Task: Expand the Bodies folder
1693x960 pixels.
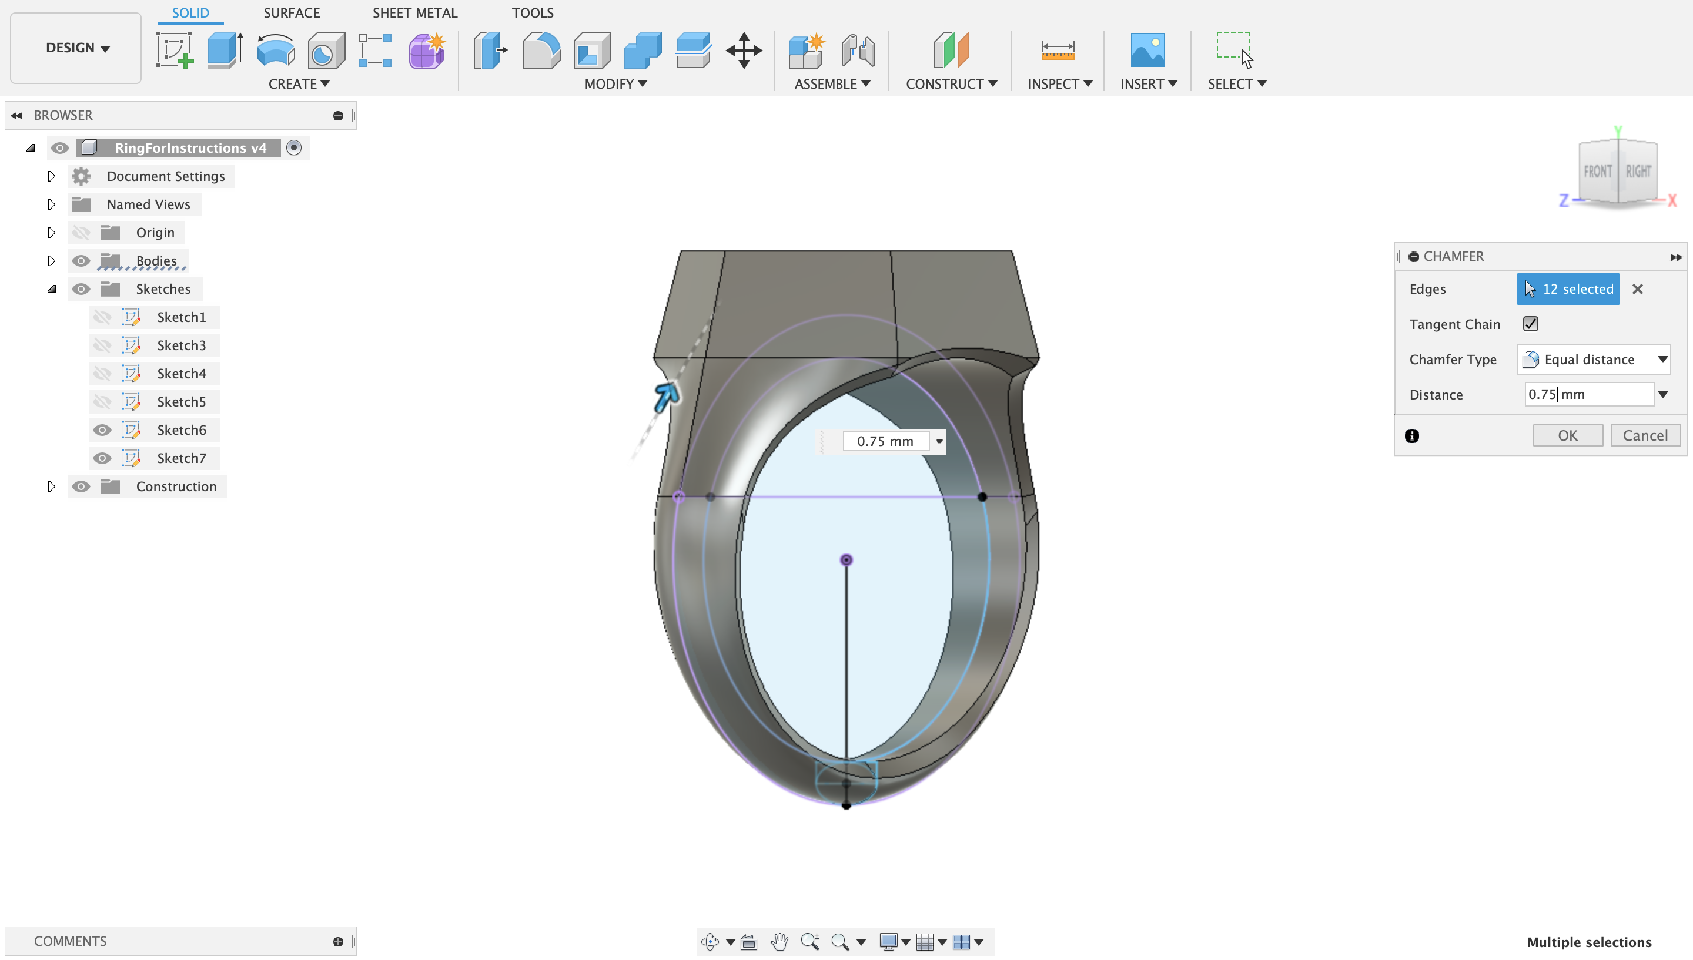Action: click(52, 261)
